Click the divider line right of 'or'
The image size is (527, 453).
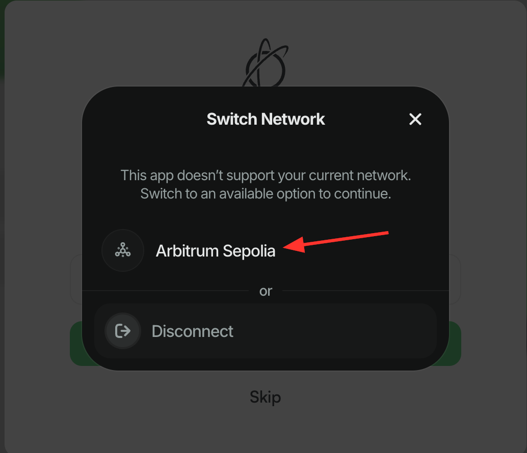click(x=365, y=291)
